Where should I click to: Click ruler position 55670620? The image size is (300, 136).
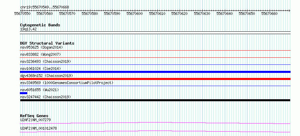click(179, 13)
